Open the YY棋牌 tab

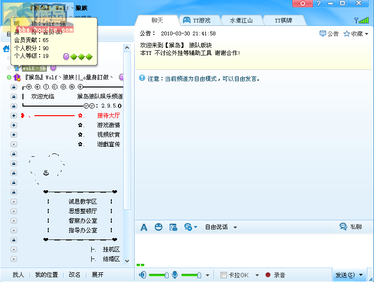pyautogui.click(x=283, y=21)
